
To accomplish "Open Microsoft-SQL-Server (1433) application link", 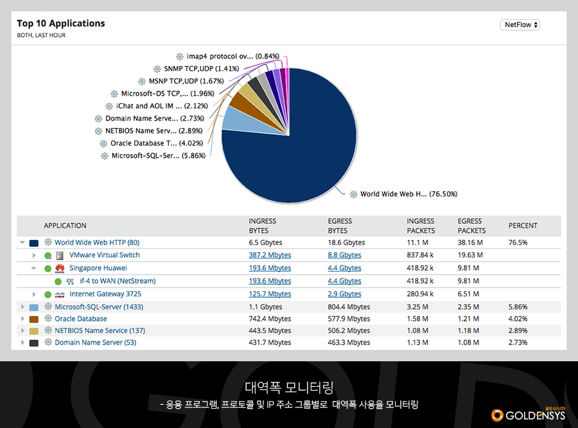I will coord(99,307).
